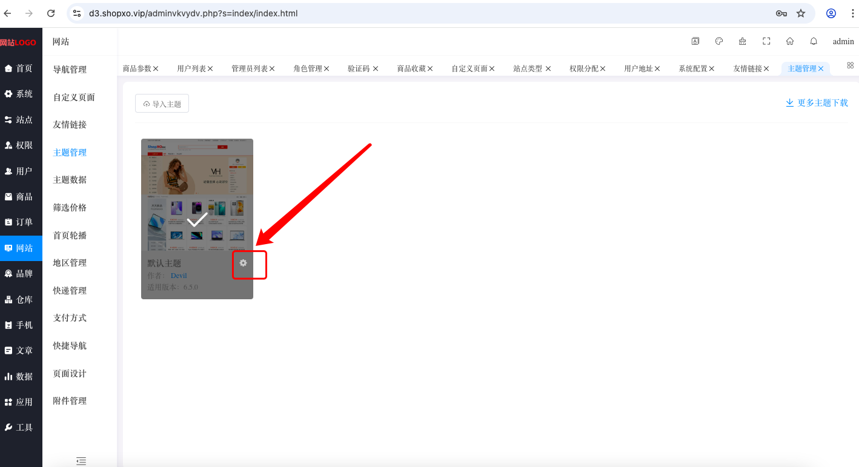Screen dimensions: 859x467
Task: Close the 友情链接 tab
Action: (766, 69)
